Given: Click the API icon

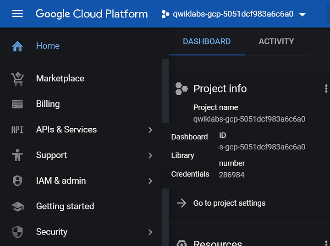Looking at the screenshot, I should pos(17,130).
